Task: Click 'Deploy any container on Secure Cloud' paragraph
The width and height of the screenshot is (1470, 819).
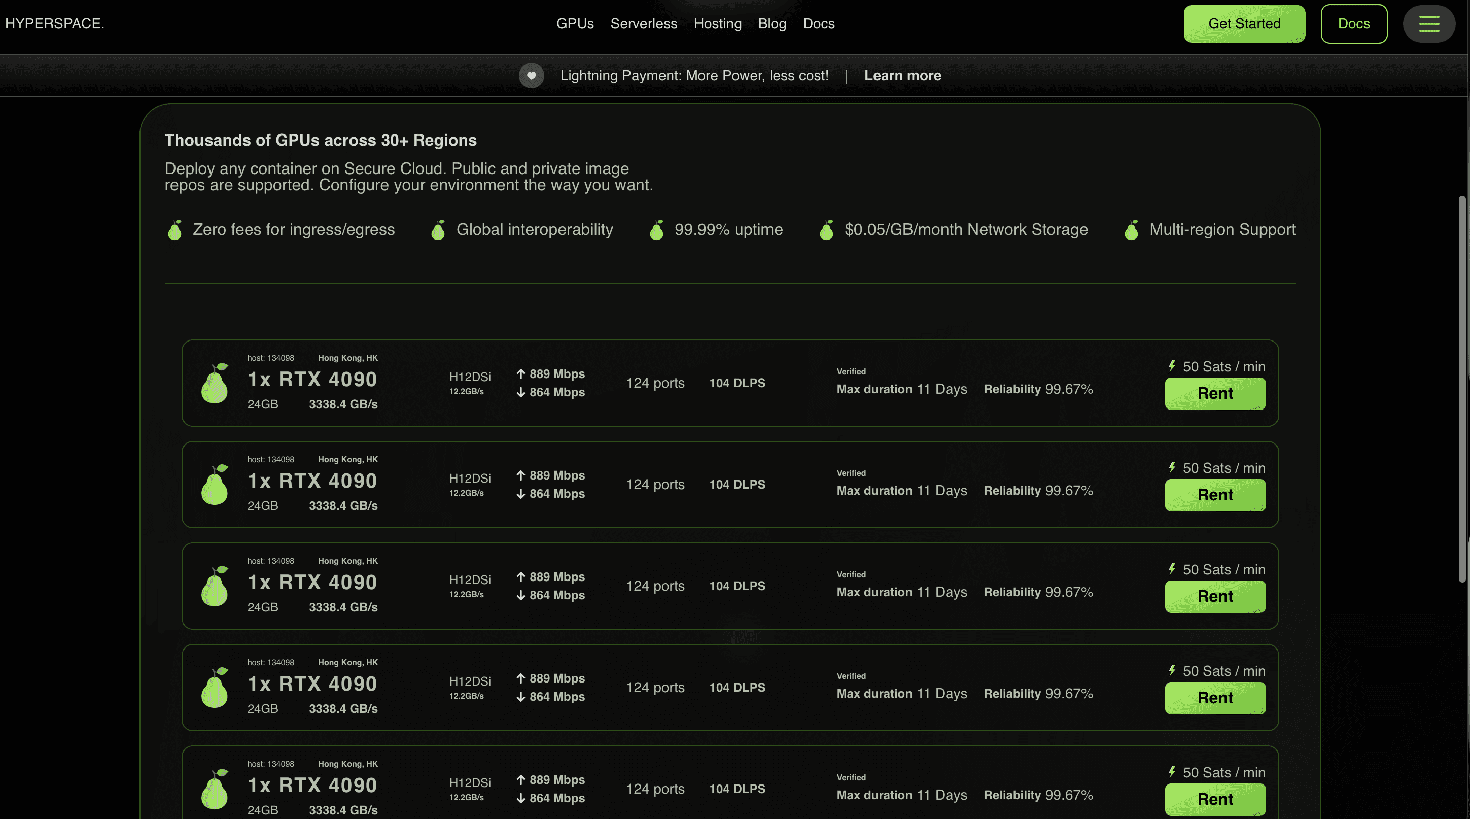Action: click(409, 177)
